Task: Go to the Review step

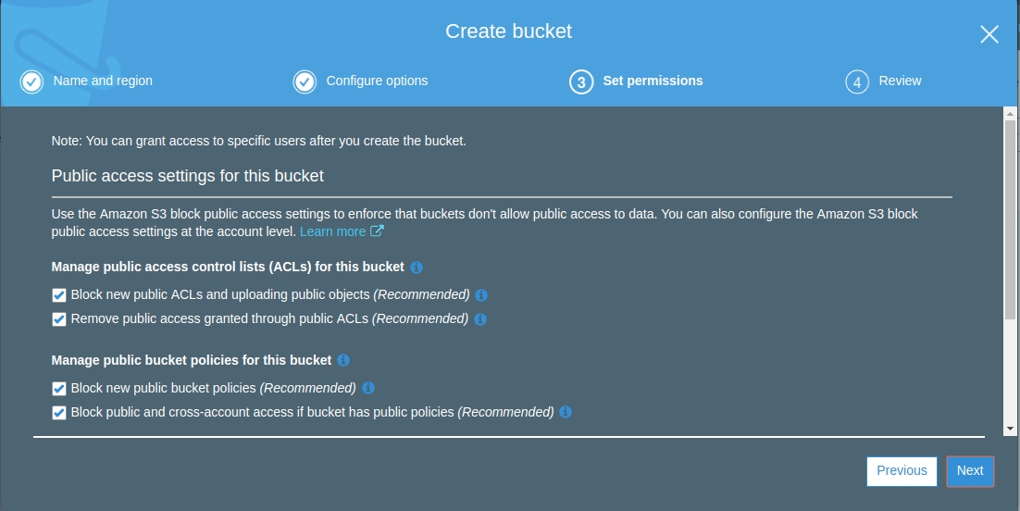Action: [x=899, y=81]
